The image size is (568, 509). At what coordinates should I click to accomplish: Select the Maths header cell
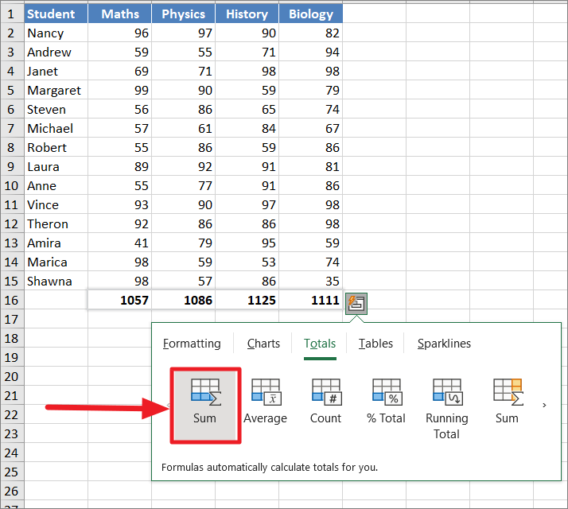click(120, 14)
